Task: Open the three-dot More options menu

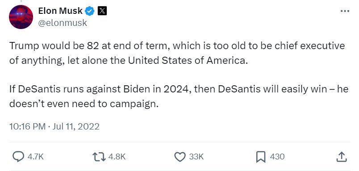Action: click(345, 11)
